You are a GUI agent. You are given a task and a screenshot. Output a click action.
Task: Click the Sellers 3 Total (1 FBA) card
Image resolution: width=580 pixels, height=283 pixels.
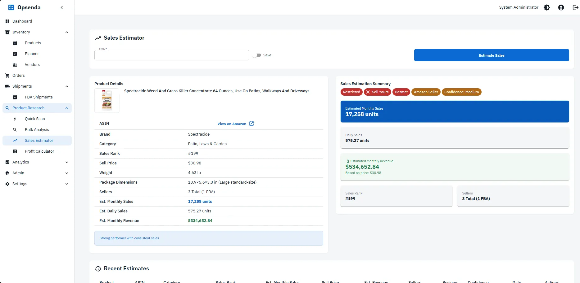[x=513, y=196]
